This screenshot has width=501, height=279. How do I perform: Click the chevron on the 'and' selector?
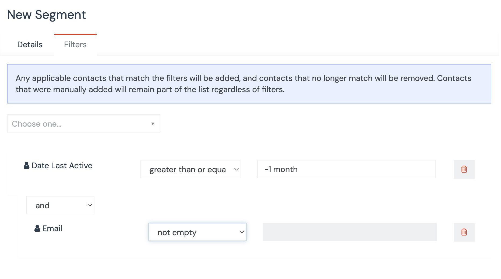click(x=90, y=205)
